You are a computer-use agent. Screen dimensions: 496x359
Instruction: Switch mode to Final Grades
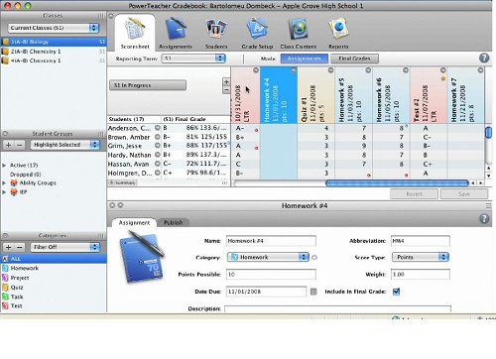[x=354, y=59]
